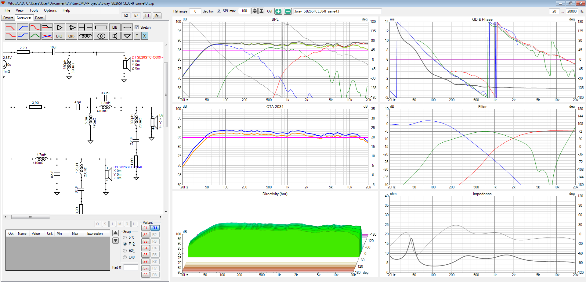586x282 pixels.
Task: Insert a capacitor component
Action: coord(85,27)
